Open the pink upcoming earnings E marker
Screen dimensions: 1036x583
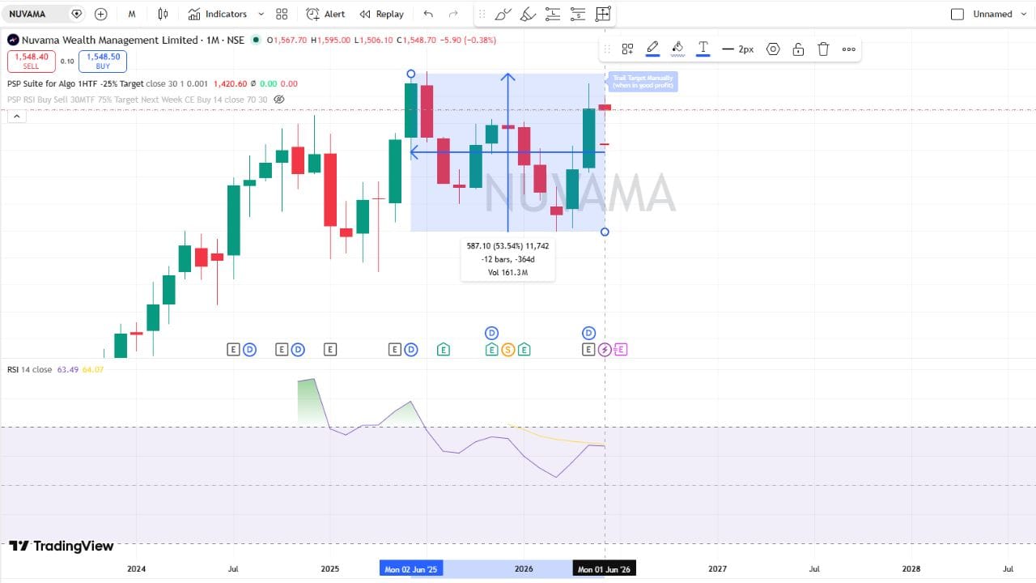621,350
